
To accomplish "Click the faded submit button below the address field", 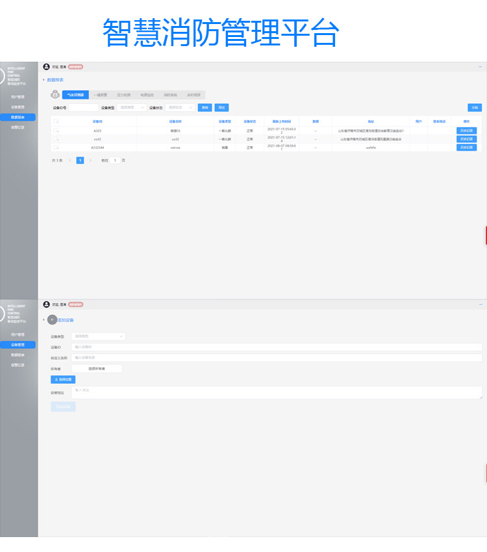I will click(x=63, y=407).
